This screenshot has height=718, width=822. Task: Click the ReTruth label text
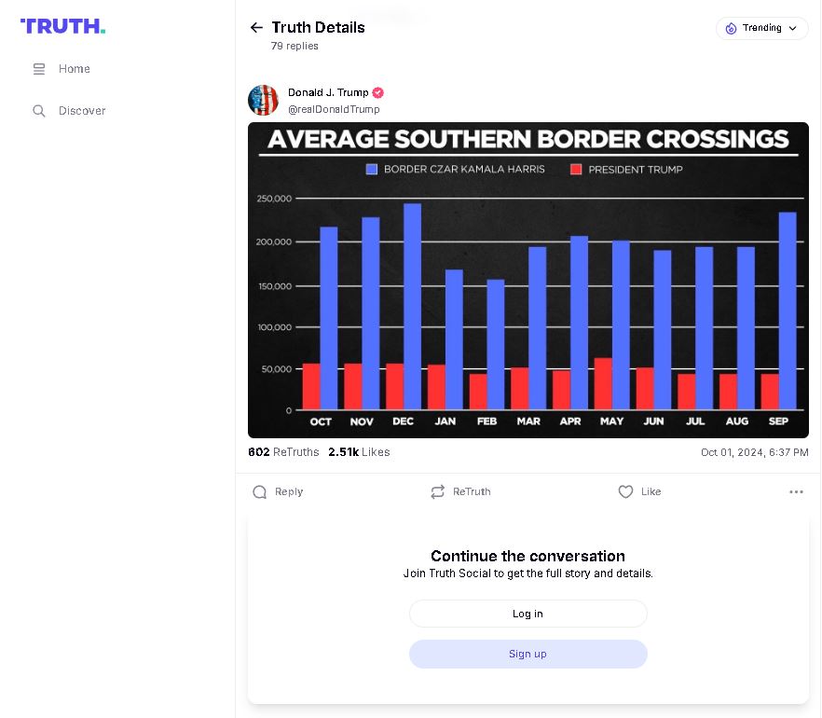(472, 492)
